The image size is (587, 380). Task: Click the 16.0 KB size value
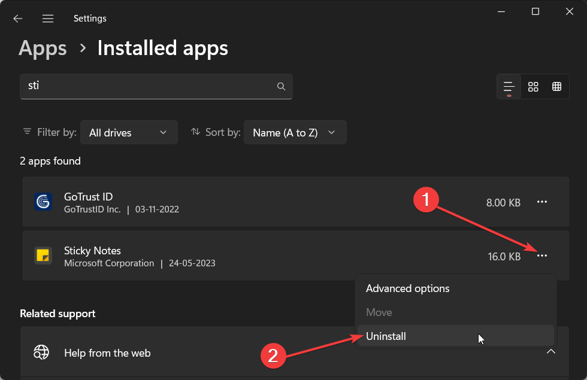(x=504, y=257)
